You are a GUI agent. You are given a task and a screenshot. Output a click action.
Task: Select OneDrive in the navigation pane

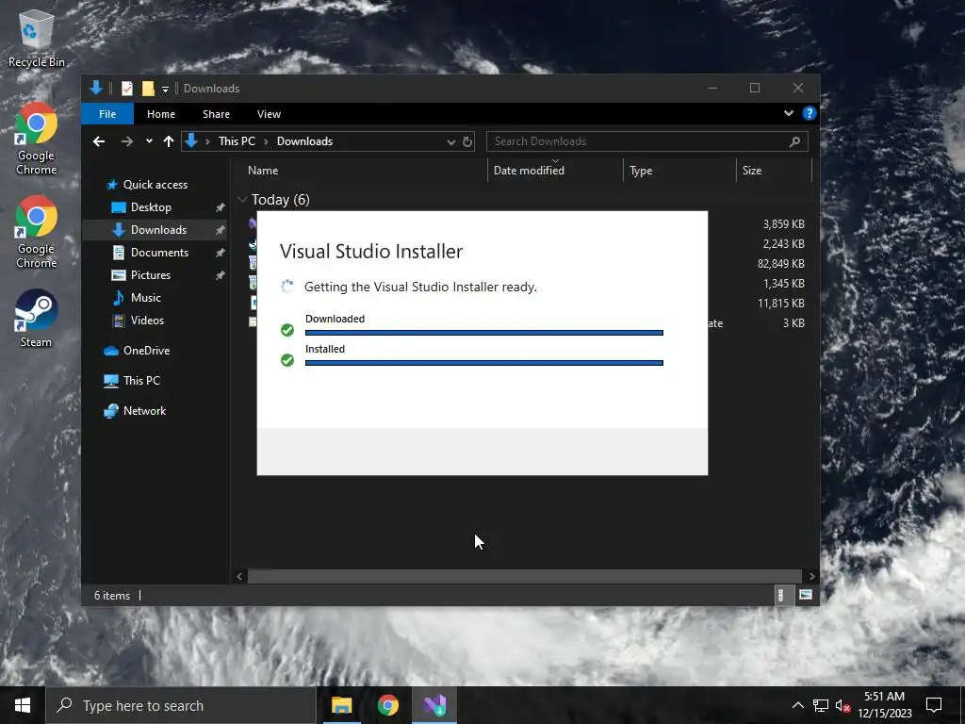click(146, 351)
